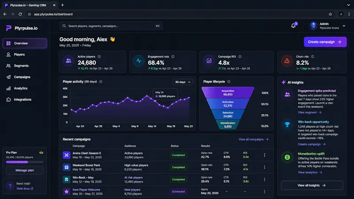This screenshot has height=199, width=354.
Task: Click the Campaign ROI info icon
Action: click(240, 57)
